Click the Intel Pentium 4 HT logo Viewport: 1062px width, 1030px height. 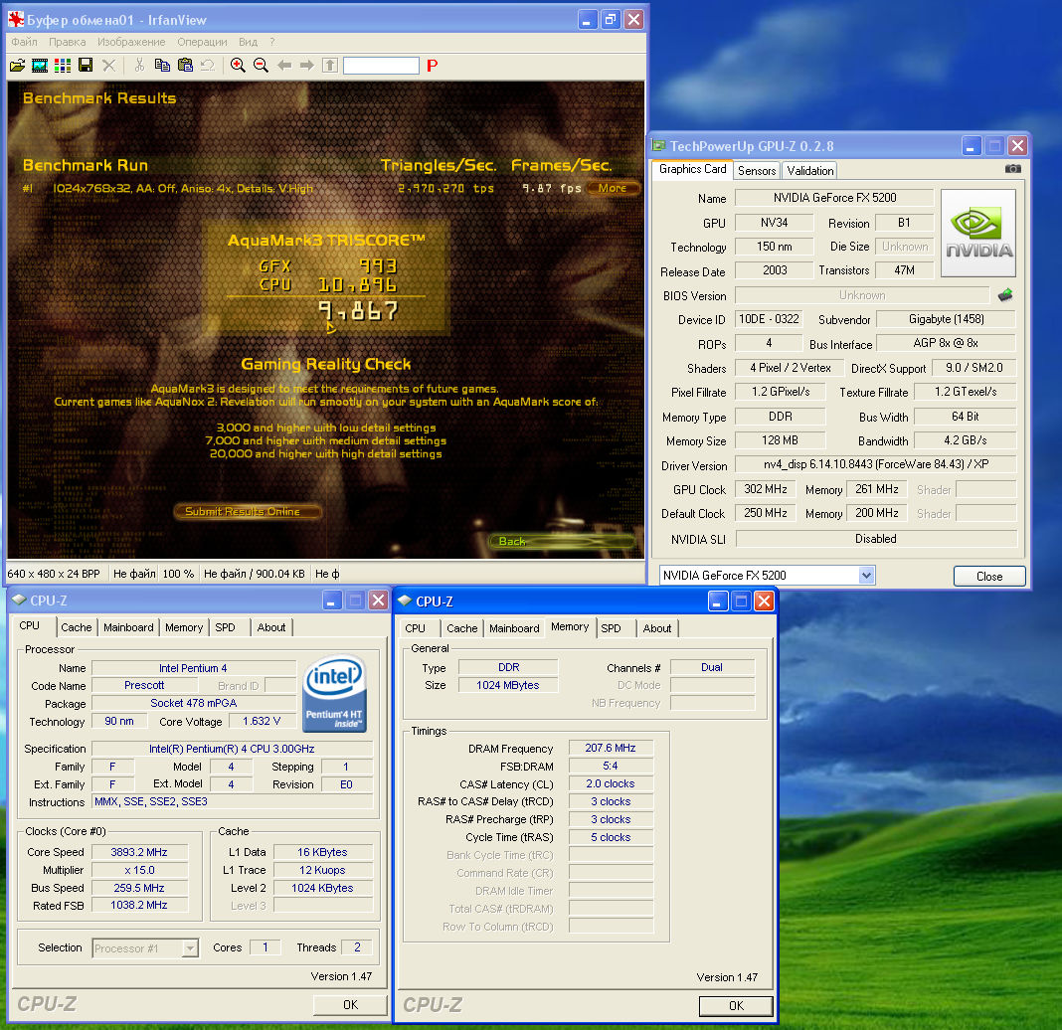pyautogui.click(x=334, y=693)
